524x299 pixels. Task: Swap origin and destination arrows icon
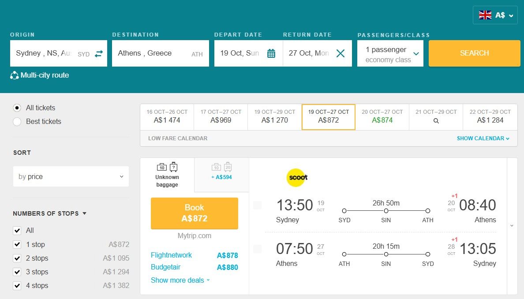99,53
